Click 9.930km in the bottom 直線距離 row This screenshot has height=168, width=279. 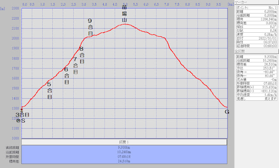[x=124, y=147]
